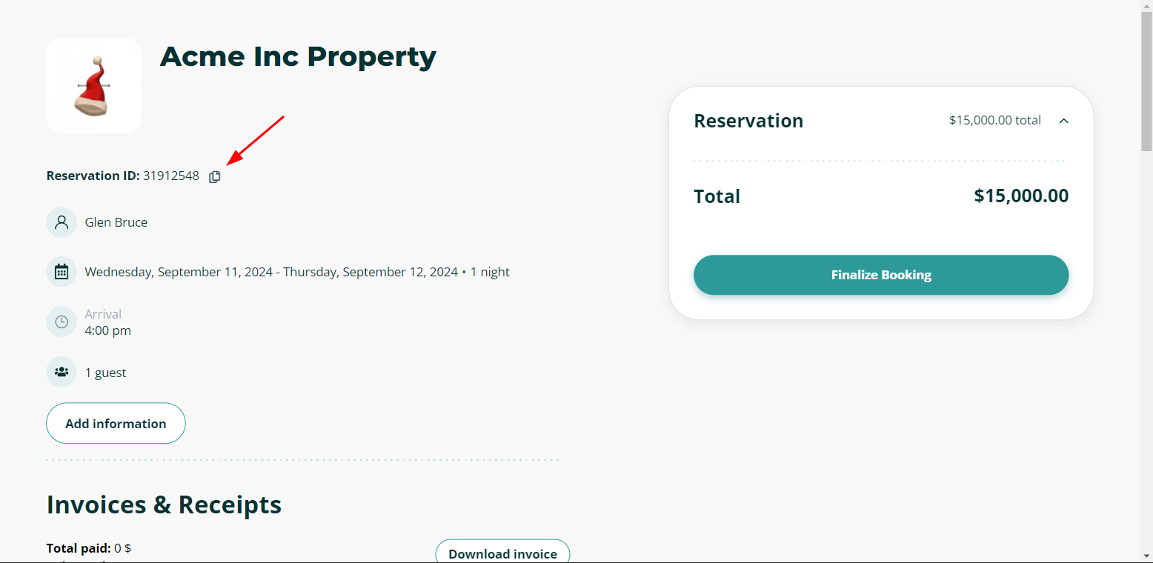Click the calendar icon next to the stay dates

tap(61, 271)
